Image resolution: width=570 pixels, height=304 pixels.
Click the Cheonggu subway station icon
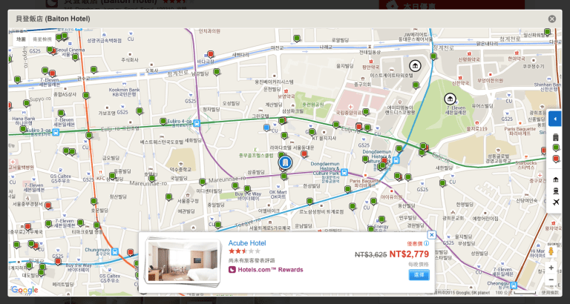tap(514, 285)
